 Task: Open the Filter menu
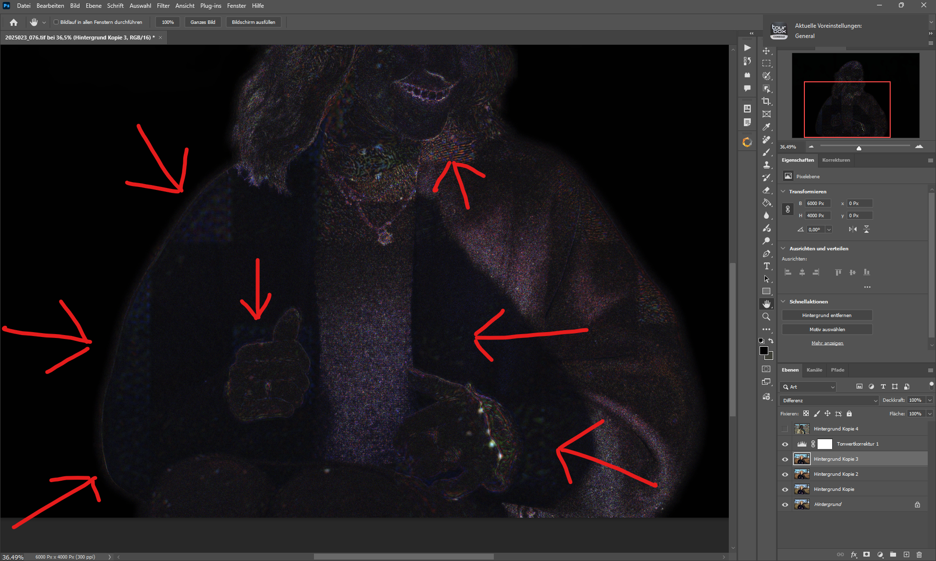click(x=163, y=6)
